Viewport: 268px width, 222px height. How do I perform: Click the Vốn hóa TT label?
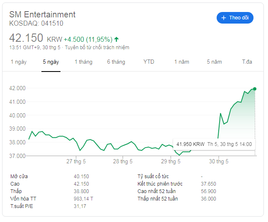23,198
